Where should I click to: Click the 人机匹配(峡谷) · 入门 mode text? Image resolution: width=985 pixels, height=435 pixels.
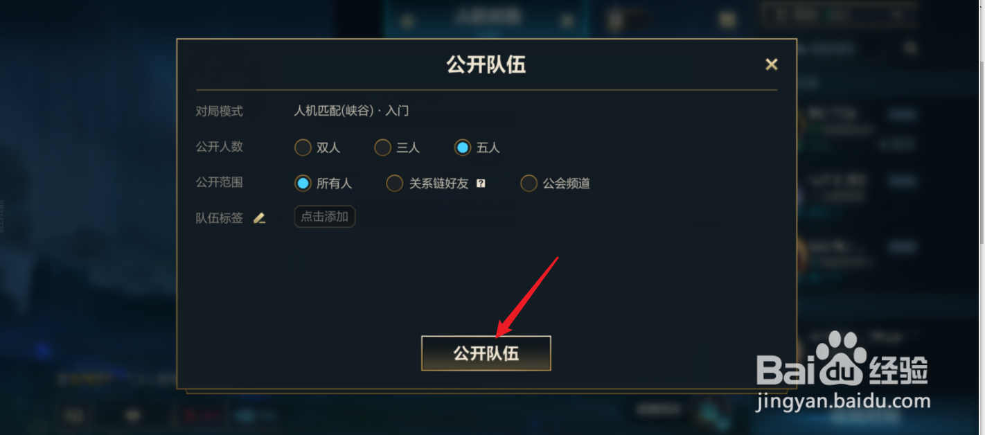pyautogui.click(x=352, y=111)
